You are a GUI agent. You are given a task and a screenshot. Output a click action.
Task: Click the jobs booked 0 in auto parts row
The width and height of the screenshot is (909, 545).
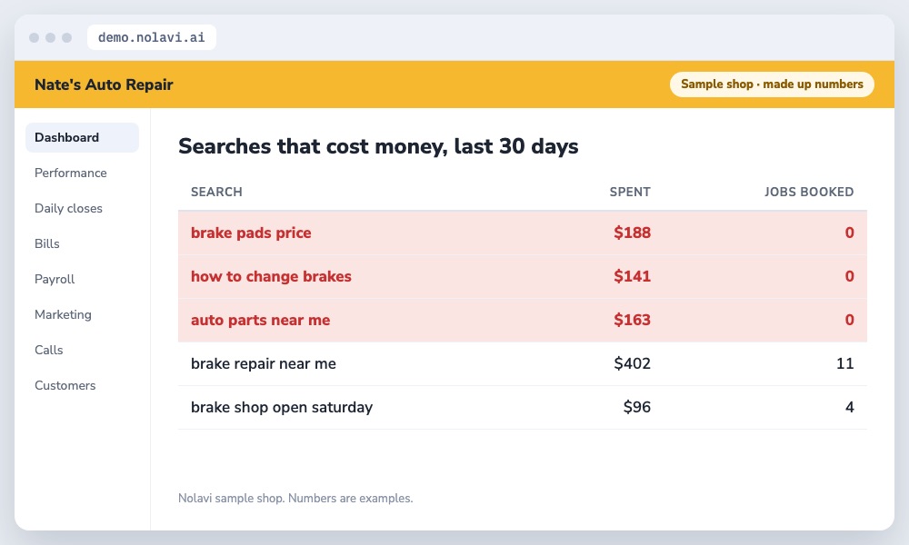[849, 320]
